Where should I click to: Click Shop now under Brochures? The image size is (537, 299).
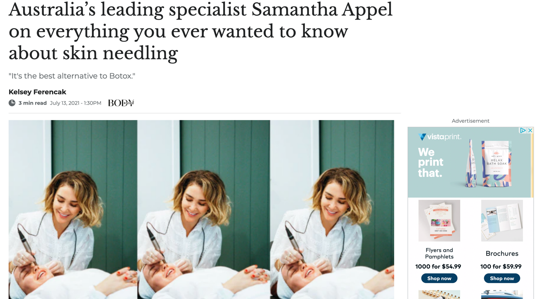click(502, 278)
